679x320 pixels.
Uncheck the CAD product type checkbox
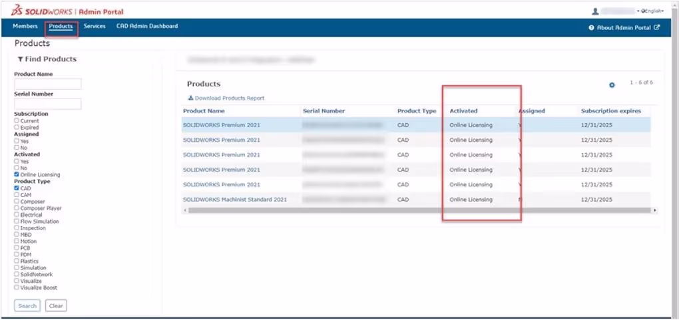click(17, 188)
